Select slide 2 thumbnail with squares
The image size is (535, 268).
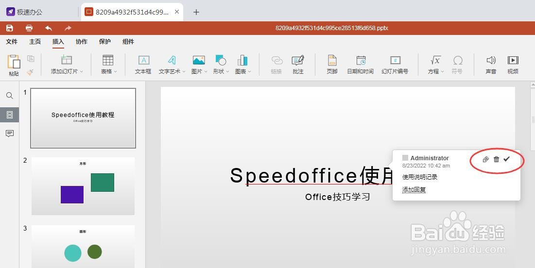[83, 186]
